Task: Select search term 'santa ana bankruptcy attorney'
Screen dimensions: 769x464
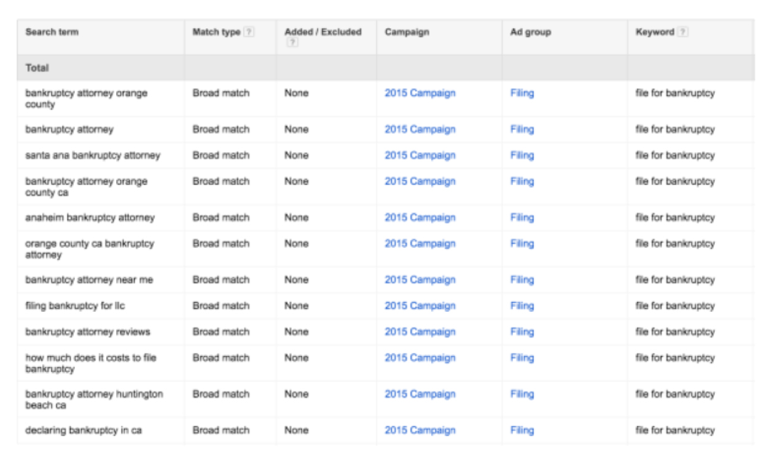Action: tap(93, 155)
